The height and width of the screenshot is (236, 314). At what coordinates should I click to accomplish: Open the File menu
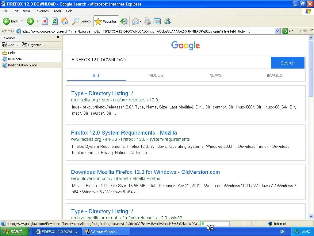(x=5, y=11)
